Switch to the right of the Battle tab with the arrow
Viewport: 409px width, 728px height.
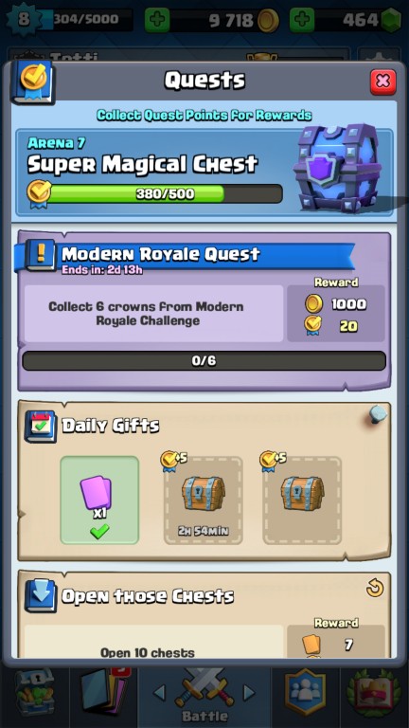click(x=250, y=693)
